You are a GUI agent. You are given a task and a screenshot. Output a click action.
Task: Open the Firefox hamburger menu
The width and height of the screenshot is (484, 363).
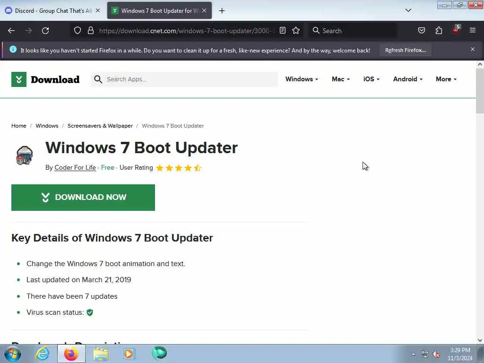coord(473,30)
